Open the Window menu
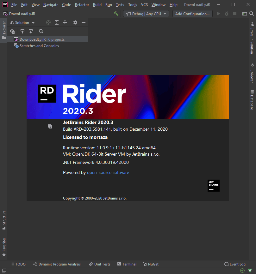The height and width of the screenshot is (274, 256). (x=159, y=5)
